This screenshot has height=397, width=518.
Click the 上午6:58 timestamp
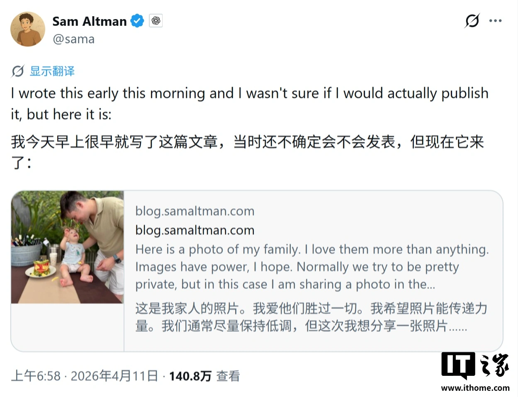[36, 376]
